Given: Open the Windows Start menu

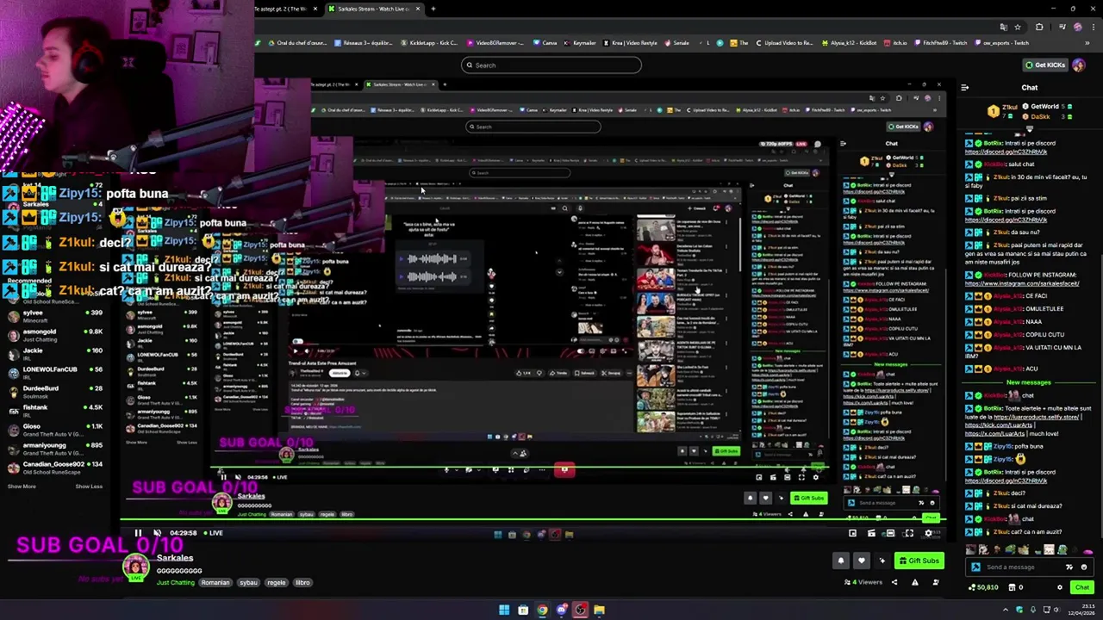Looking at the screenshot, I should click(x=503, y=611).
